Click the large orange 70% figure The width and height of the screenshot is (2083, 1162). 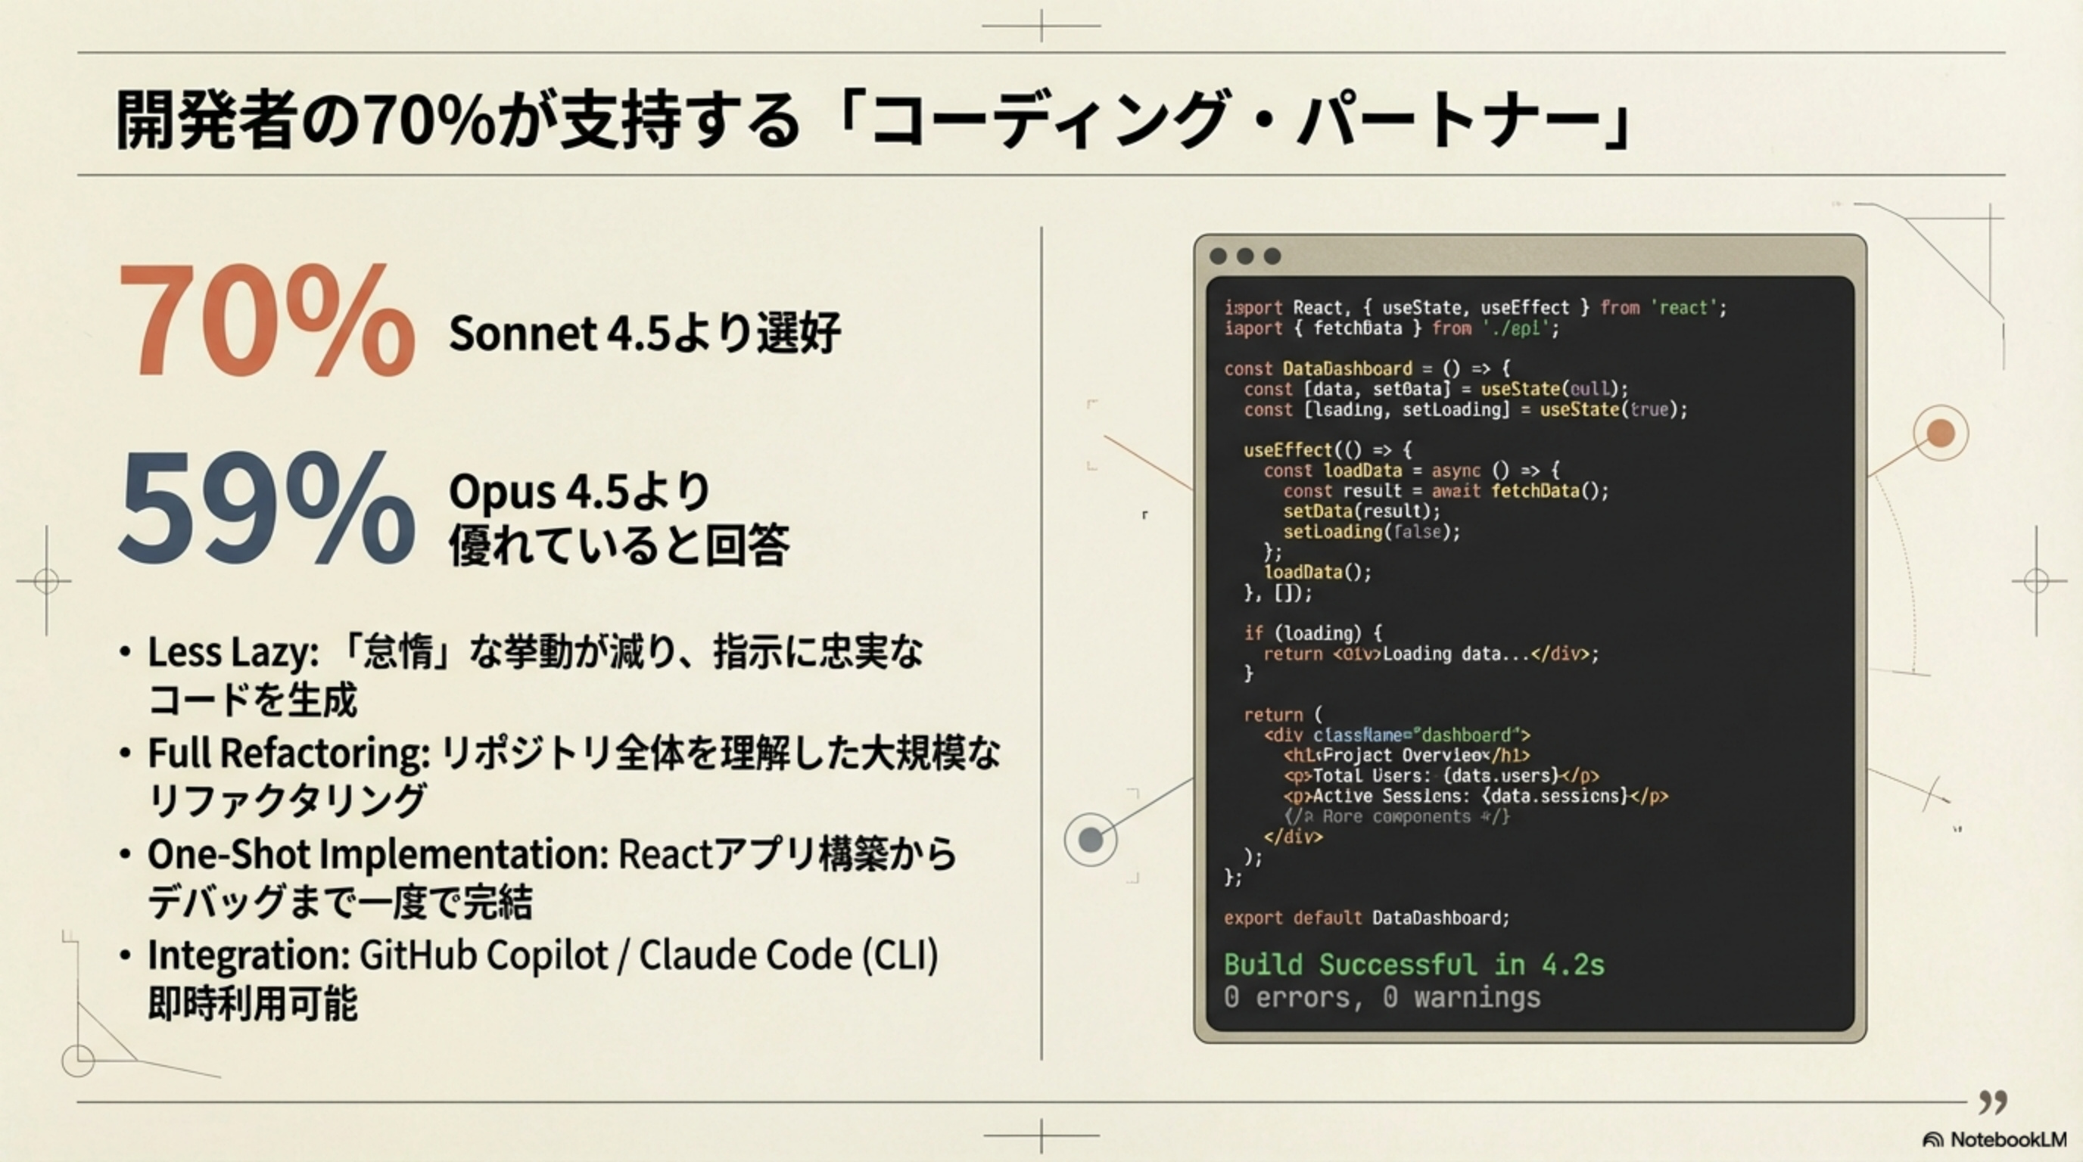pos(267,321)
